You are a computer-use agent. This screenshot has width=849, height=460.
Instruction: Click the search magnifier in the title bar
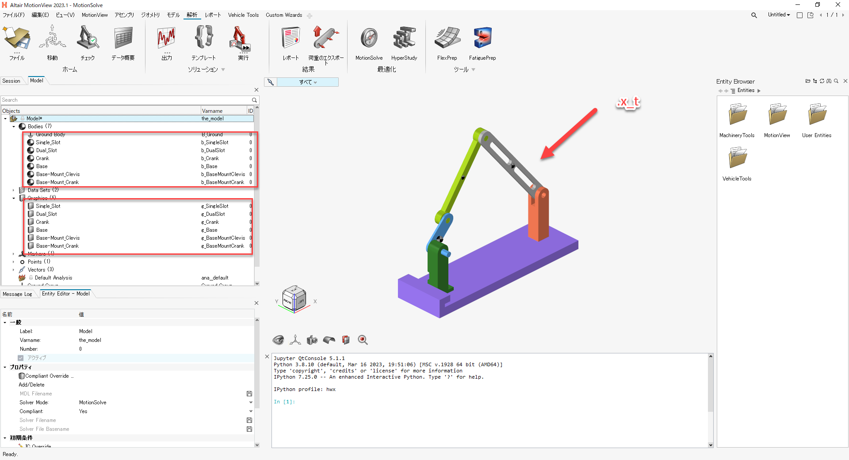pos(754,15)
